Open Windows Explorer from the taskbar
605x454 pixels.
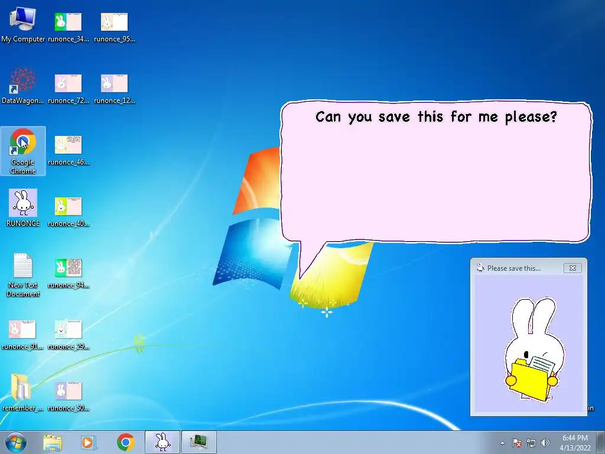(53, 442)
